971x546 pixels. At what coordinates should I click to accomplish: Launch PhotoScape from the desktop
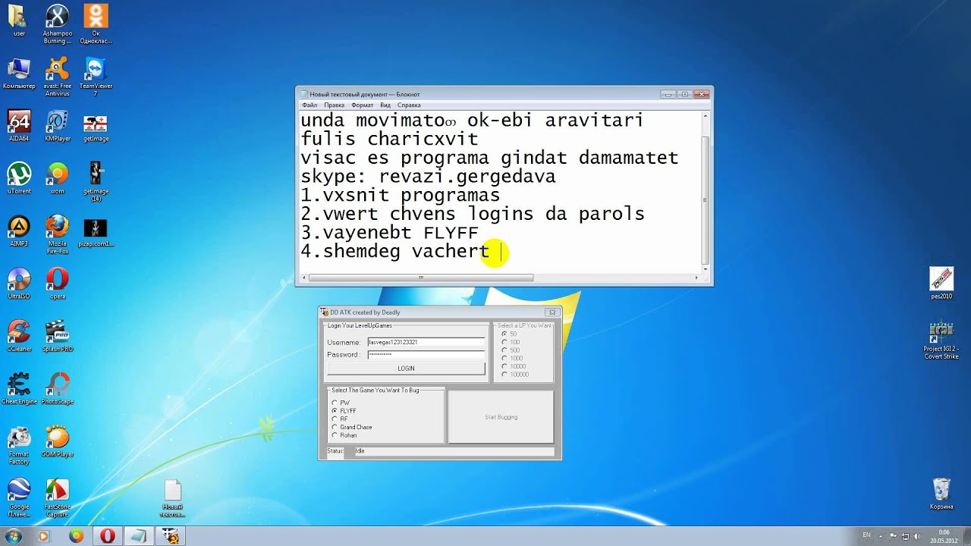57,389
